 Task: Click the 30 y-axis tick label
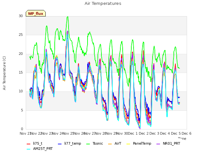21,16
